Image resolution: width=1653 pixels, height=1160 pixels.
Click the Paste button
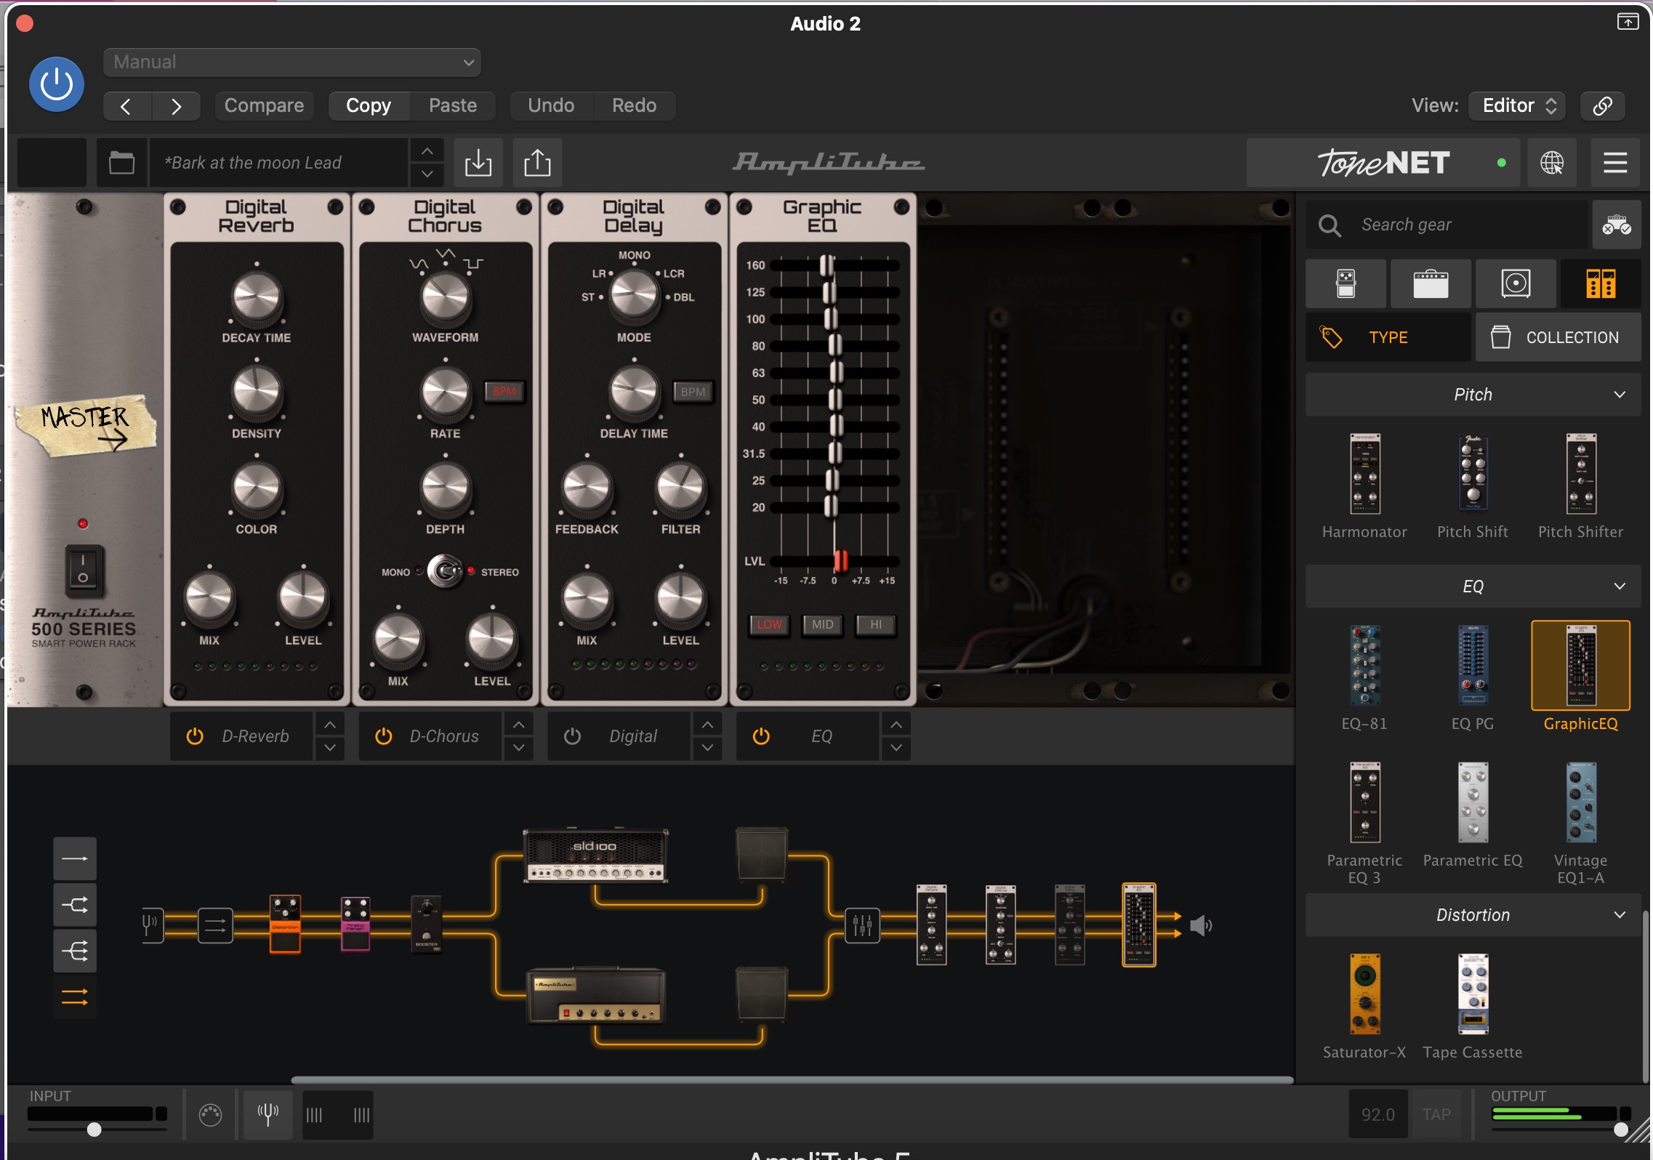coord(453,106)
